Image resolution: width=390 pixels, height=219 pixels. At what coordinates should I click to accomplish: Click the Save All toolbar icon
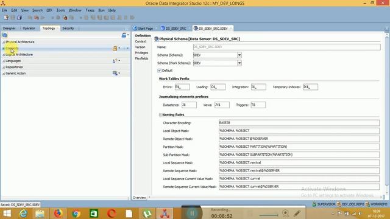(x=19, y=18)
